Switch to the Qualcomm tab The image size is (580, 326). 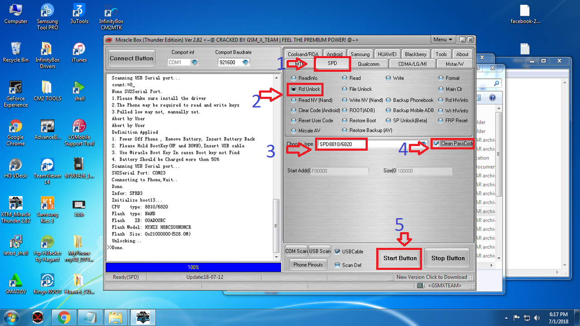click(x=368, y=64)
